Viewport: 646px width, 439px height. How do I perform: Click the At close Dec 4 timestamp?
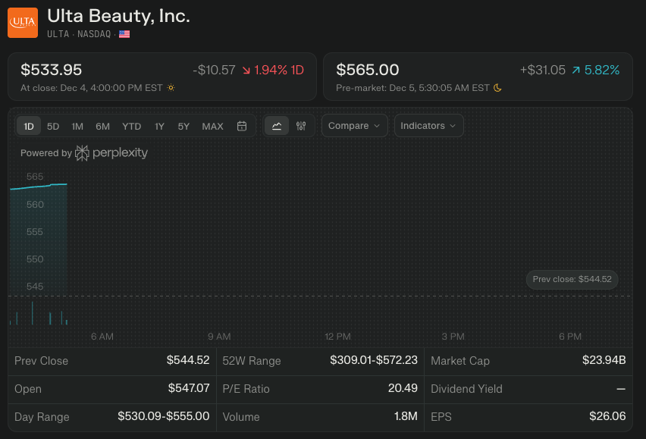[x=92, y=88]
